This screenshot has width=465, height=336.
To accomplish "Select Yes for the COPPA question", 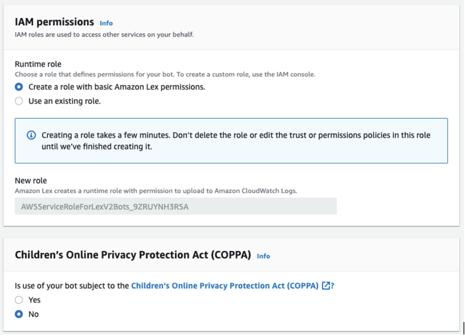I will click(19, 300).
